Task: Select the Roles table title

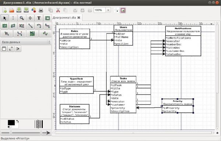Action: (74, 31)
